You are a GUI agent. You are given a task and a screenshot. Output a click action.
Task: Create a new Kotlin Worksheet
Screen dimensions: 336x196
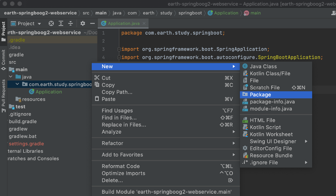pyautogui.click(x=276, y=134)
